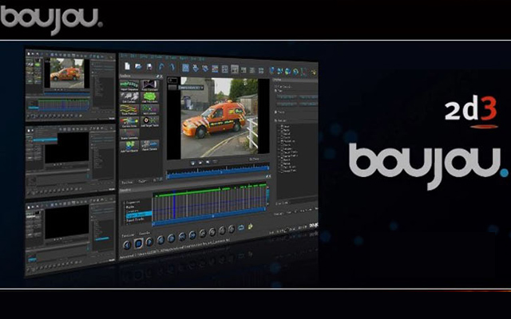The image size is (511, 319).
Task: Click the Undo arrow icon
Action: click(x=161, y=67)
